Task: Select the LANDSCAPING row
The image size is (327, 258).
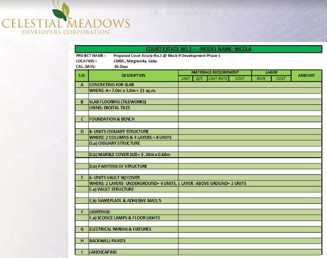Action: pyautogui.click(x=198, y=252)
